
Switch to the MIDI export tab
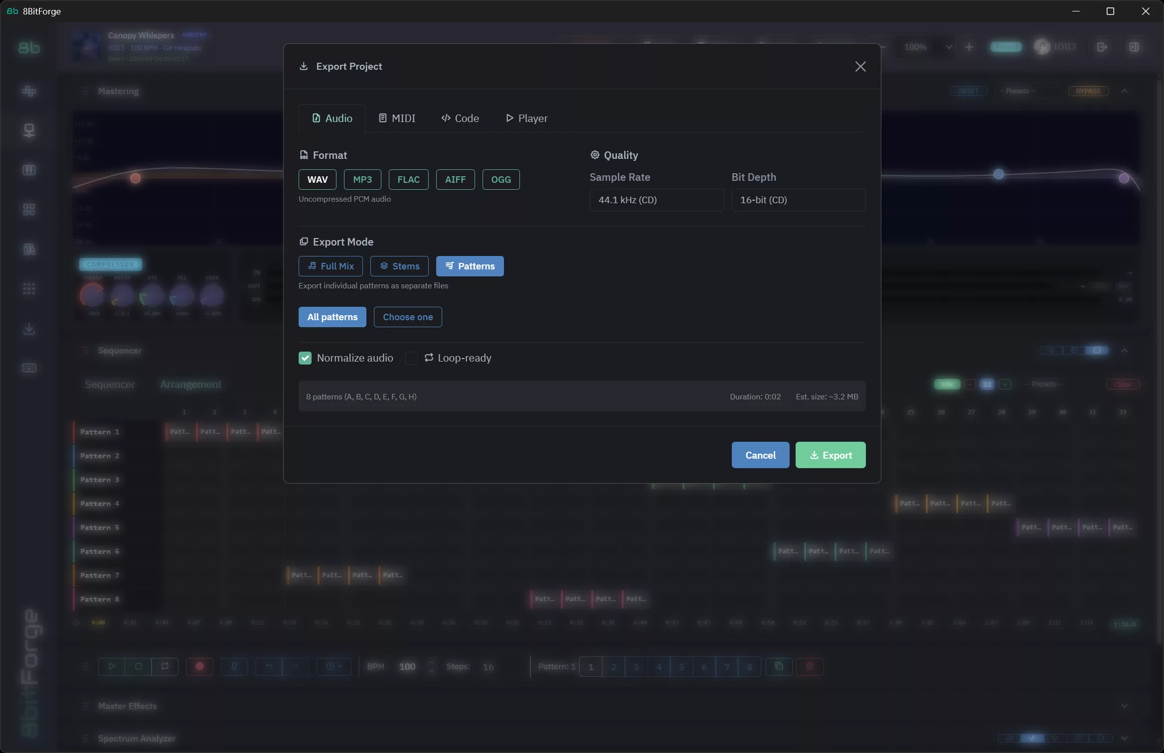[397, 118]
